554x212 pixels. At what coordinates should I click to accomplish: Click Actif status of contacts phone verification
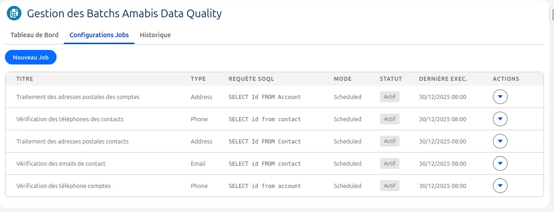point(390,119)
